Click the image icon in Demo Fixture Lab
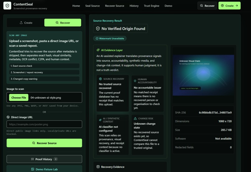 33,169
